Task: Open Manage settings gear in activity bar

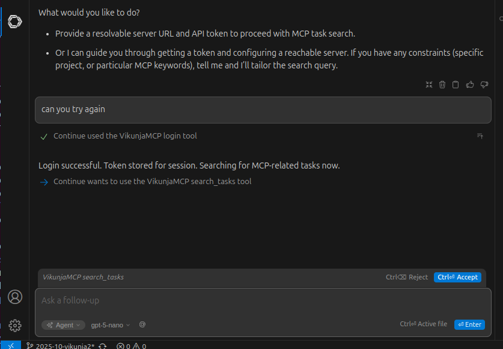Action: pyautogui.click(x=14, y=326)
